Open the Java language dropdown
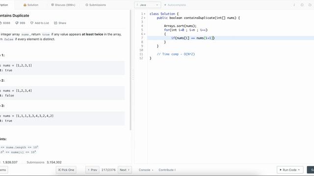314x176 pixels. click(x=147, y=5)
